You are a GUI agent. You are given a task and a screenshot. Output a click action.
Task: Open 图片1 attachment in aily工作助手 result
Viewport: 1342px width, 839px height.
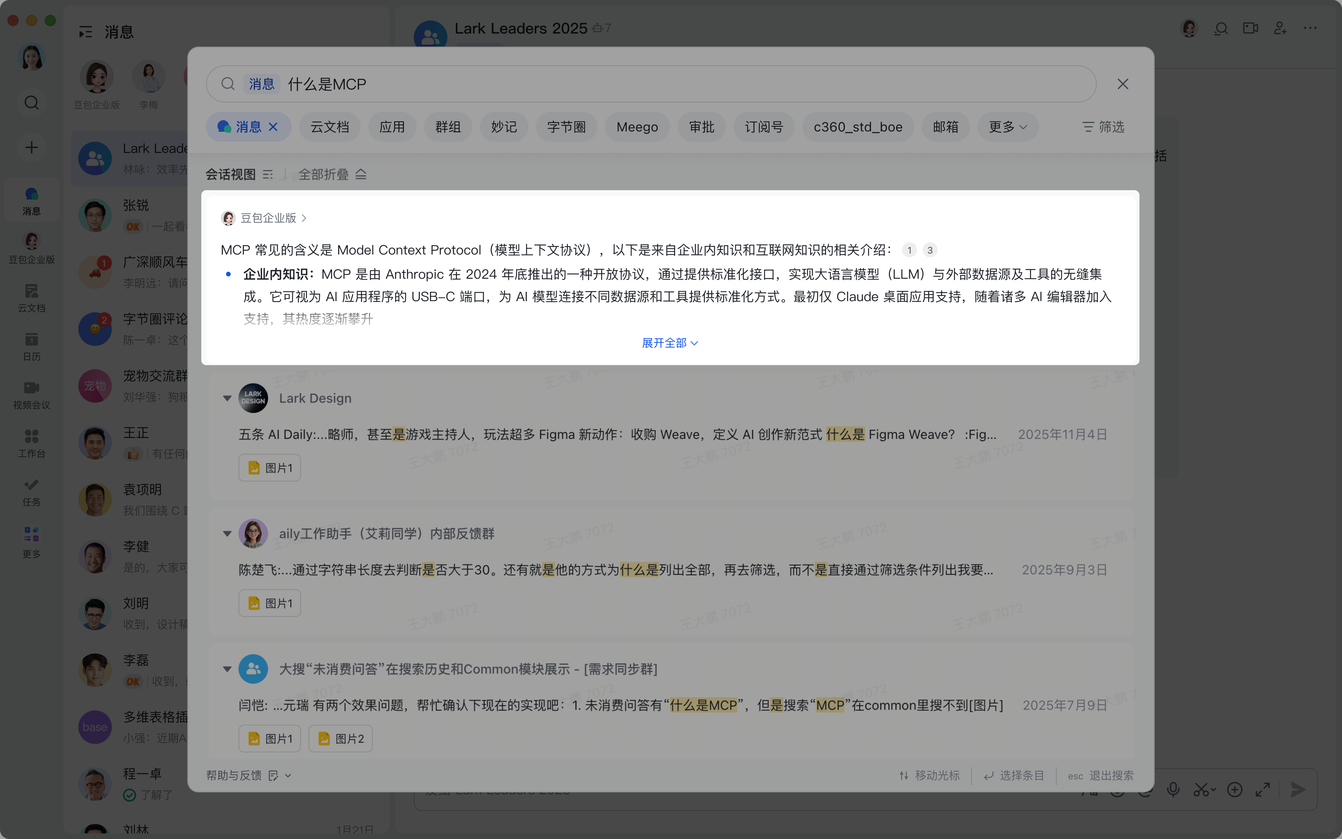(x=270, y=603)
